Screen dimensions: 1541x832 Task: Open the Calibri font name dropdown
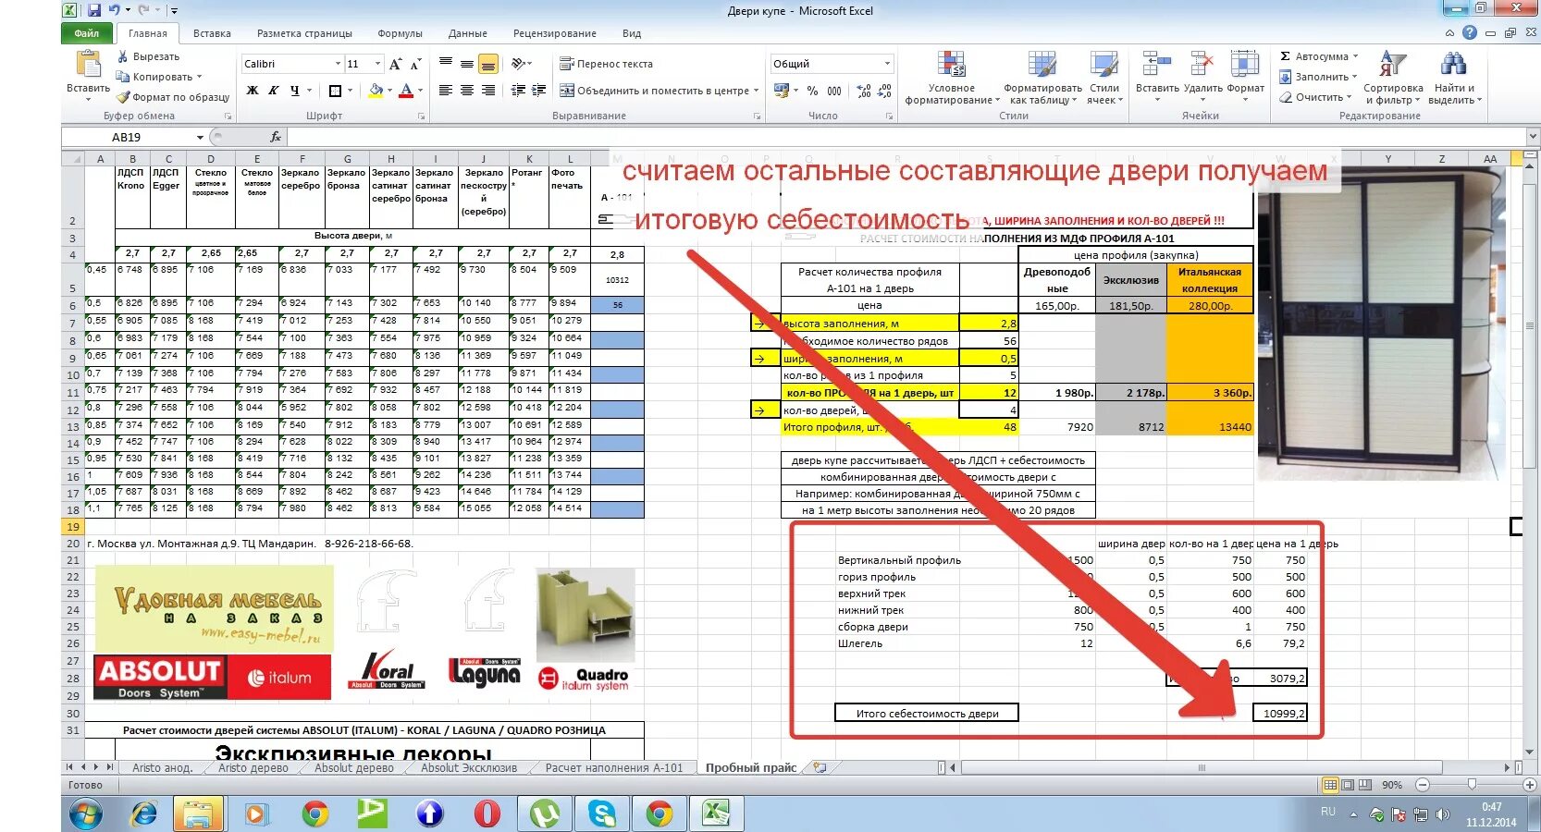point(338,64)
